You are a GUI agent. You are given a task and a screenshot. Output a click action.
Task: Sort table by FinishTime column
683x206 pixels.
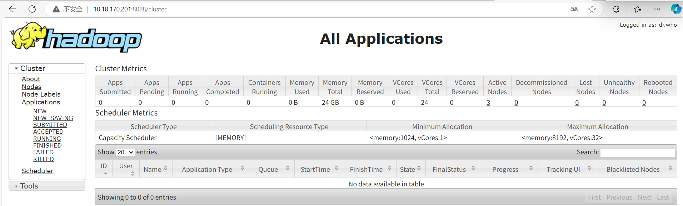click(x=370, y=169)
